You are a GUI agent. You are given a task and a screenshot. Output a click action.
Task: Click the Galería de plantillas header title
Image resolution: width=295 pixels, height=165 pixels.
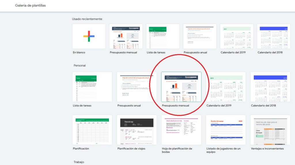(30, 5)
